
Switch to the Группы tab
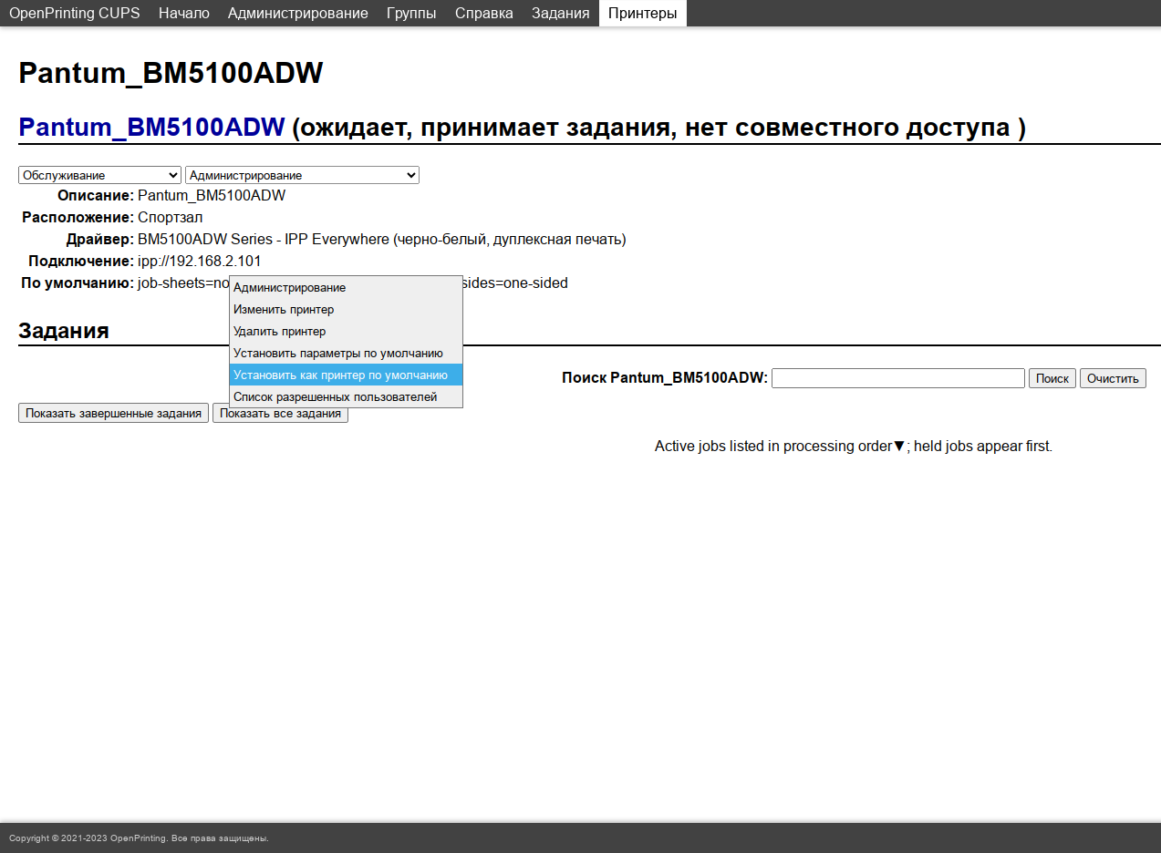(411, 13)
